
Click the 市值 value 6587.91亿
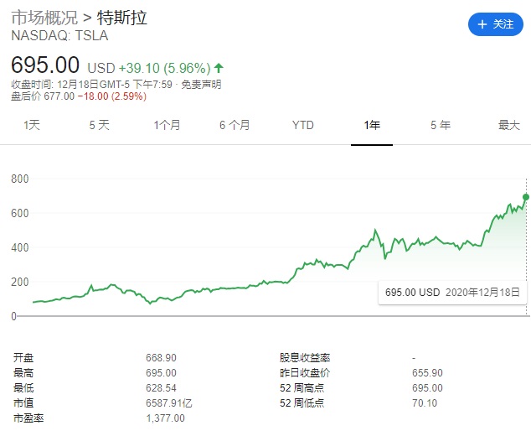point(169,402)
